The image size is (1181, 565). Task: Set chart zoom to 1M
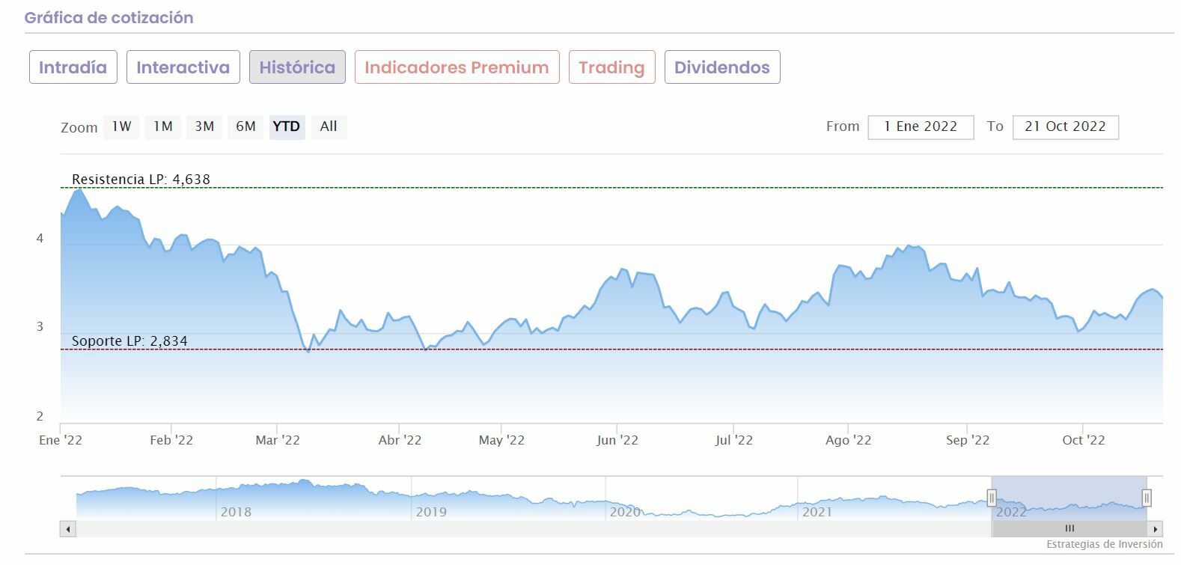click(163, 126)
